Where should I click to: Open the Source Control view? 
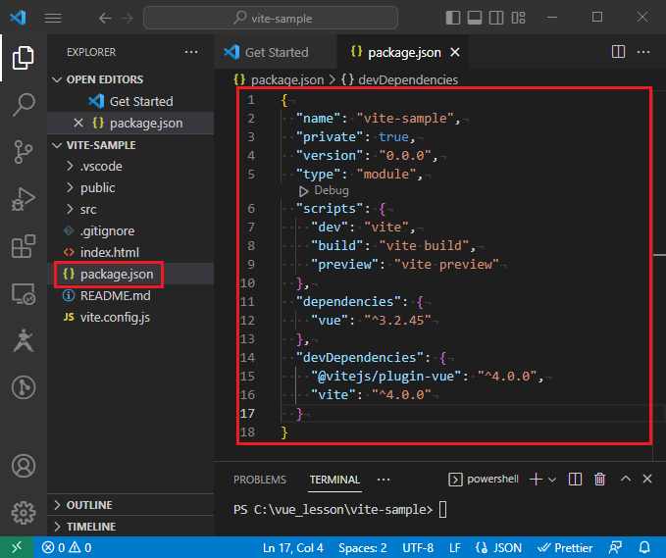coord(23,152)
